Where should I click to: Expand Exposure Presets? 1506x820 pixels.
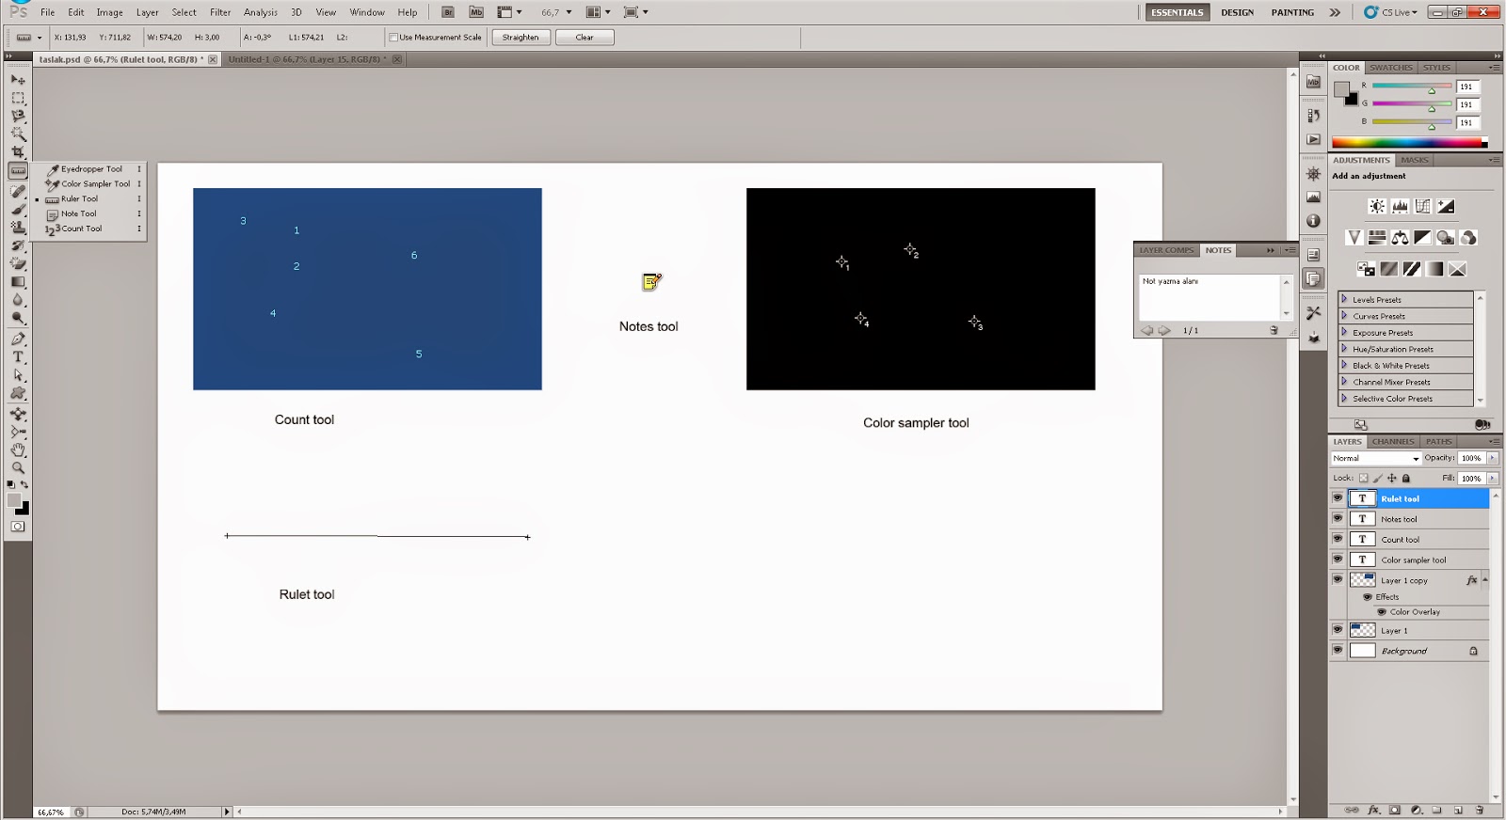(1344, 332)
